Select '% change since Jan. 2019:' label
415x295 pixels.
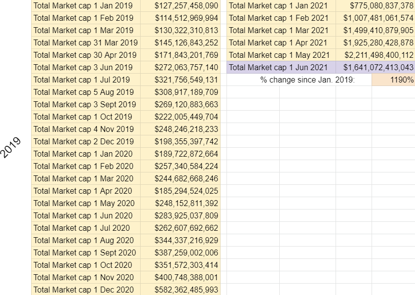tap(307, 80)
